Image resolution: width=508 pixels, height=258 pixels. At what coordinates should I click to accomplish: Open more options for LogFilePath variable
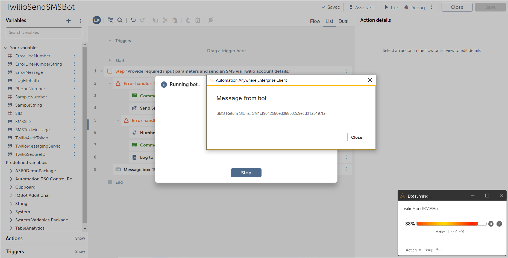pos(74,80)
